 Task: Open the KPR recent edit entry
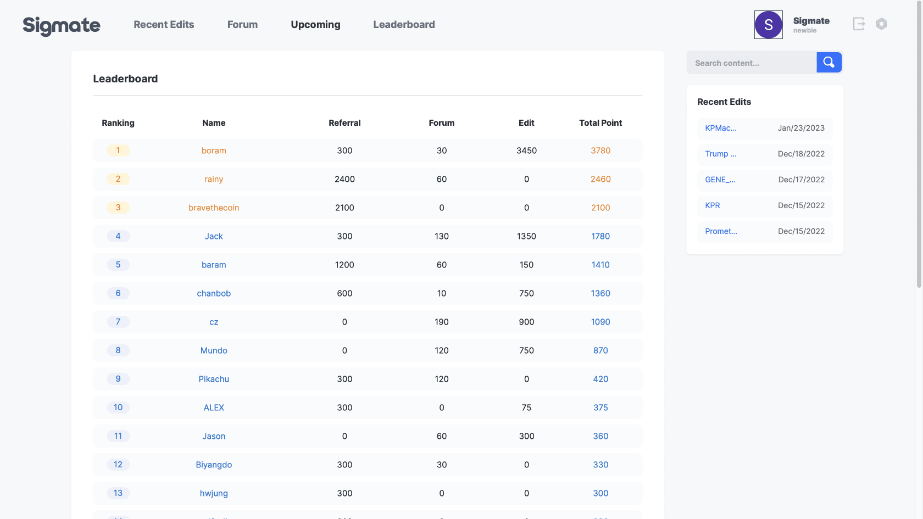[x=712, y=205]
